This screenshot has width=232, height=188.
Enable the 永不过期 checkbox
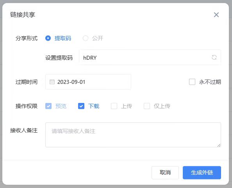192,82
